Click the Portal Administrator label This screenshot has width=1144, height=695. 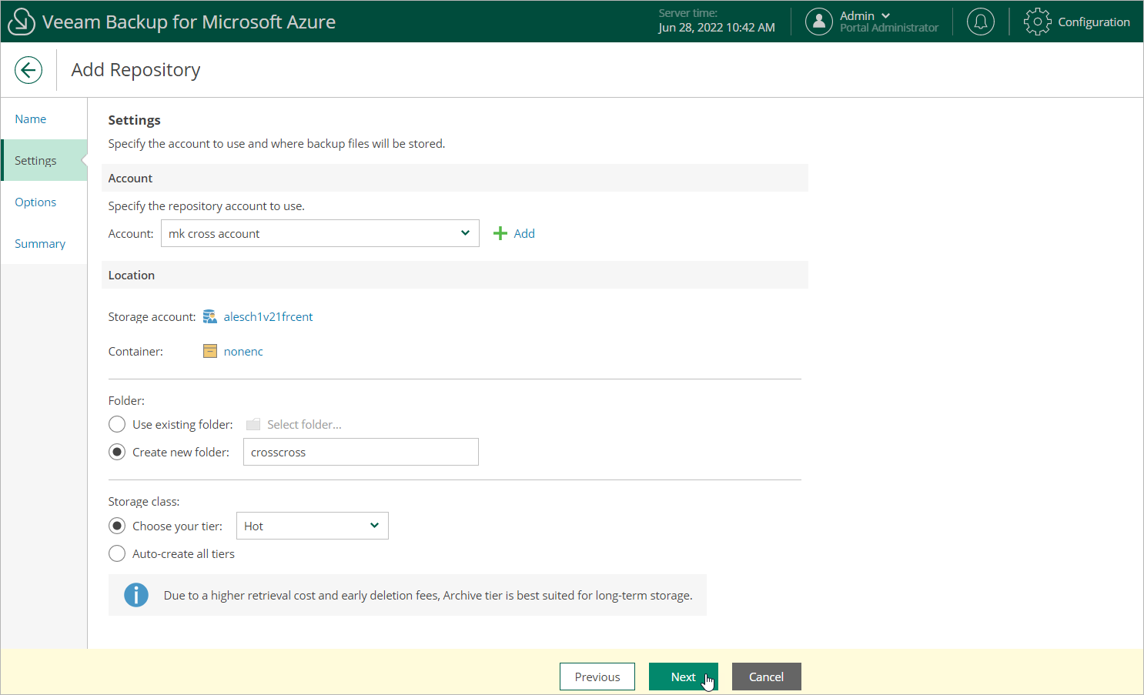pos(889,28)
